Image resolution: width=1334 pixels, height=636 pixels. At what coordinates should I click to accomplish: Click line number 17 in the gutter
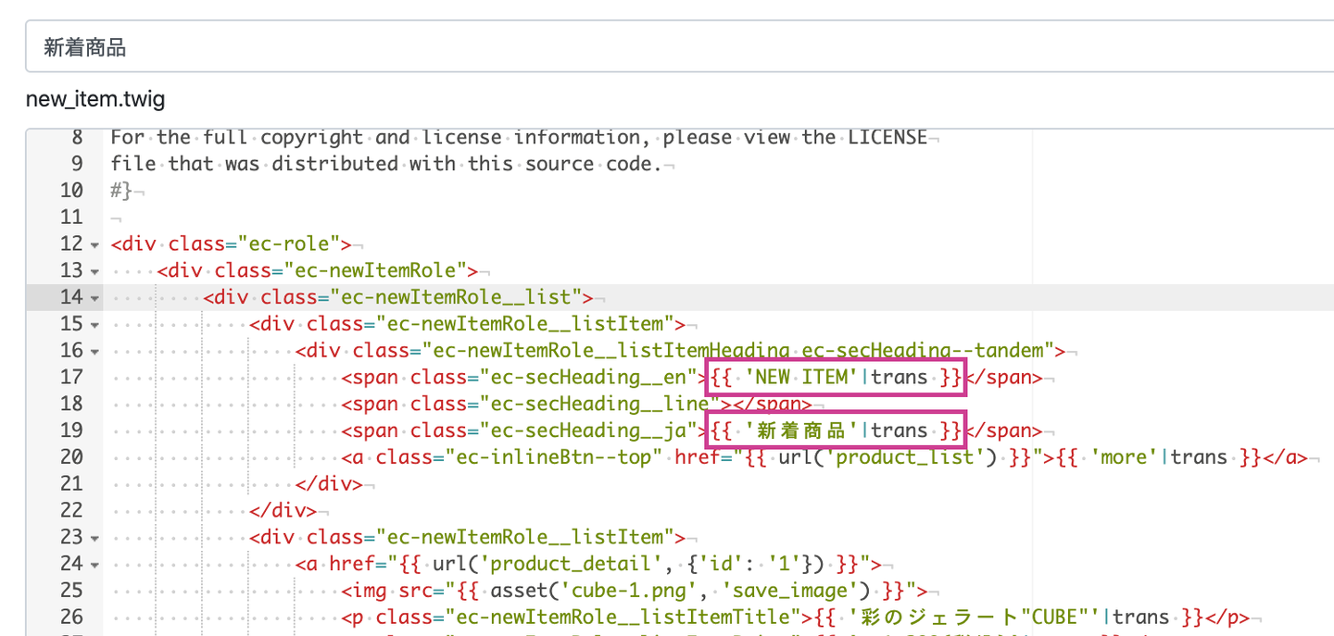tap(71, 377)
